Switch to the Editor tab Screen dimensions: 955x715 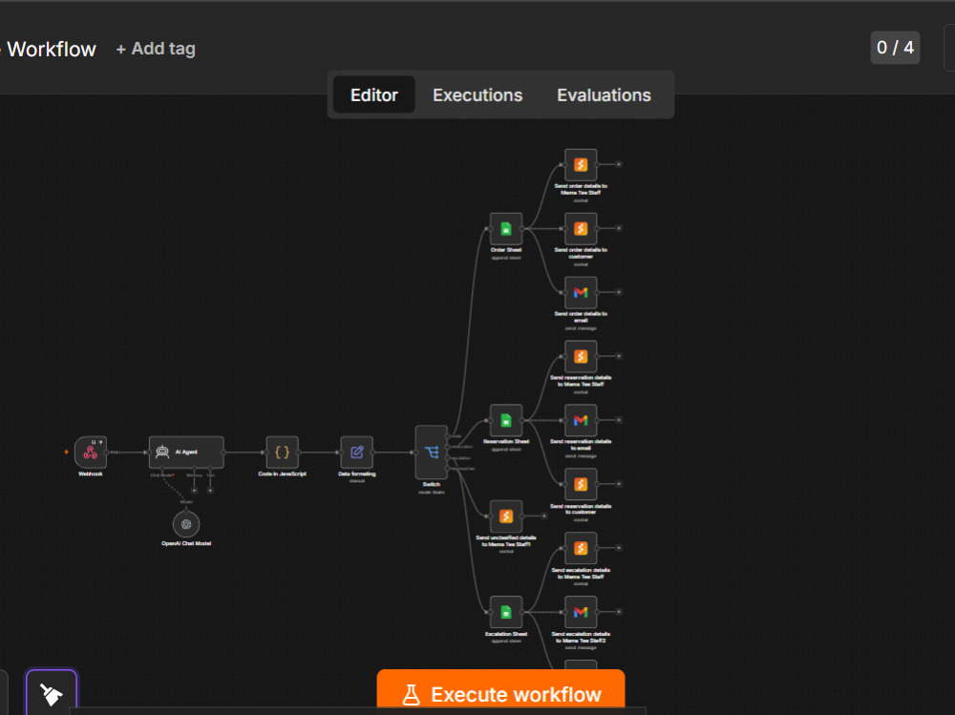[x=374, y=95]
